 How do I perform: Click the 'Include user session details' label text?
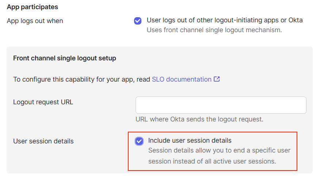coord(190,140)
